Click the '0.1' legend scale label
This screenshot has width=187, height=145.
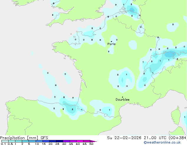click(3, 144)
